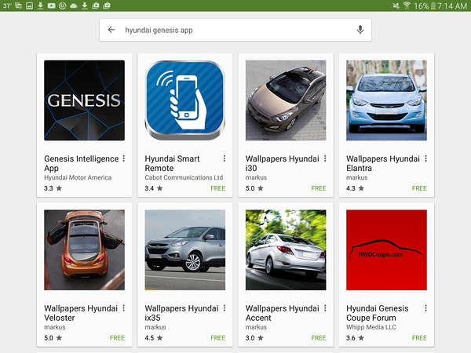Screen dimensions: 471x353
Task: Open the Hyundai Smart Remote app icon
Action: pyautogui.click(x=185, y=100)
